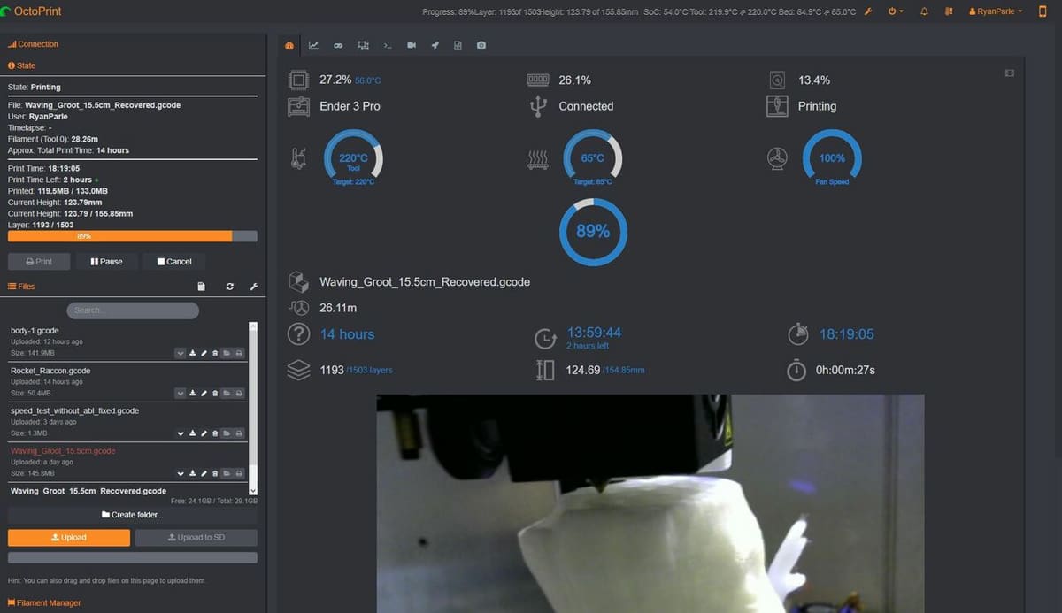
Task: Click the Ender 3 Pro printer label
Action: (x=350, y=106)
